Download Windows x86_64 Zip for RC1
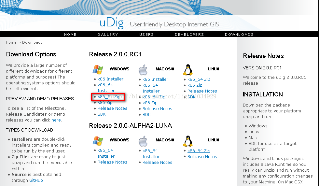 pyautogui.click(x=109, y=97)
